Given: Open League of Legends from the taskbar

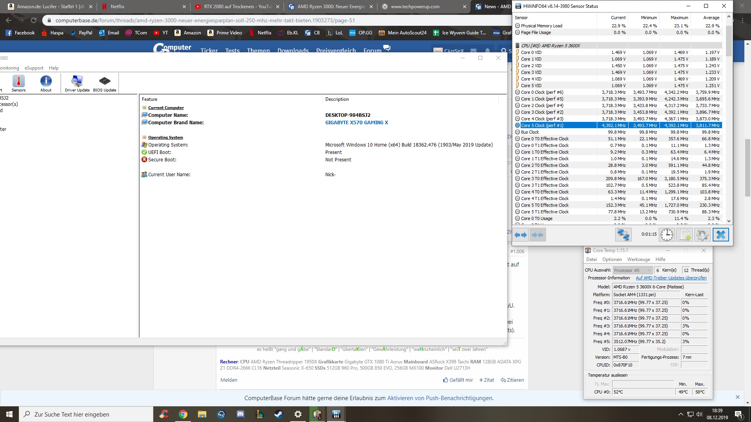Looking at the screenshot, I should (260, 414).
